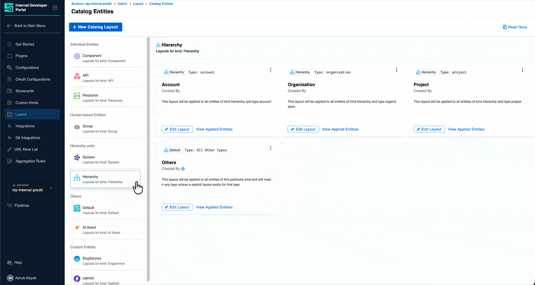Create a New Catalog Layout
Viewport: 535px width, 285px height.
(x=96, y=27)
